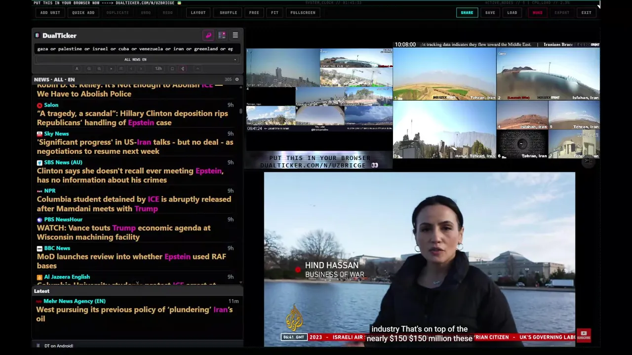Select the FREE layout mode
This screenshot has width=632, height=355.
tap(254, 12)
